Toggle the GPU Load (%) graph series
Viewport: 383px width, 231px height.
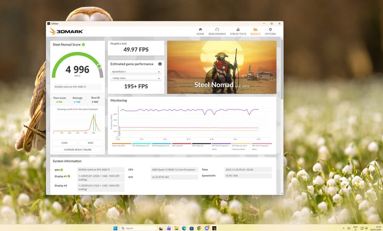(x=182, y=145)
